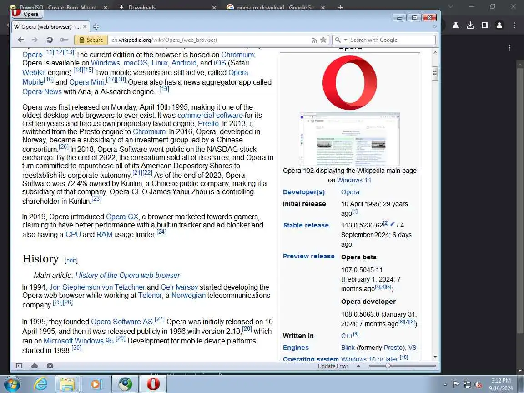This screenshot has height=393, width=524.
Task: Open the Opera menu button
Action: (x=27, y=14)
